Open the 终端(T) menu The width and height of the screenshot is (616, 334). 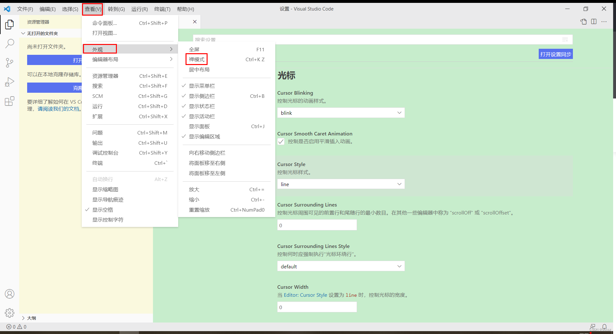(162, 9)
